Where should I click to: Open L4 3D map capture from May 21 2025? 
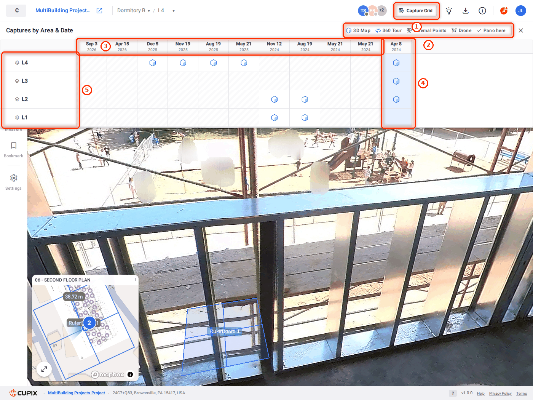coord(244,63)
